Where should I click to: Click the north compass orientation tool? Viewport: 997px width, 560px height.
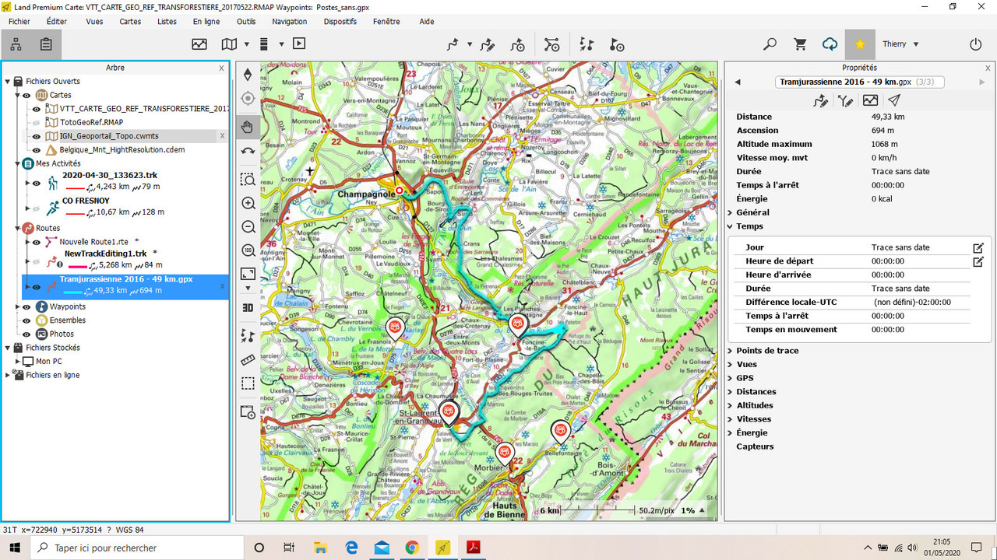point(248,75)
